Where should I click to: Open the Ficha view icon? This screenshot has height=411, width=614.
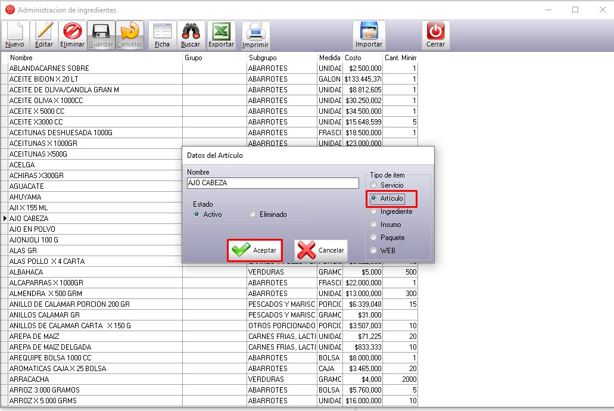click(x=162, y=35)
